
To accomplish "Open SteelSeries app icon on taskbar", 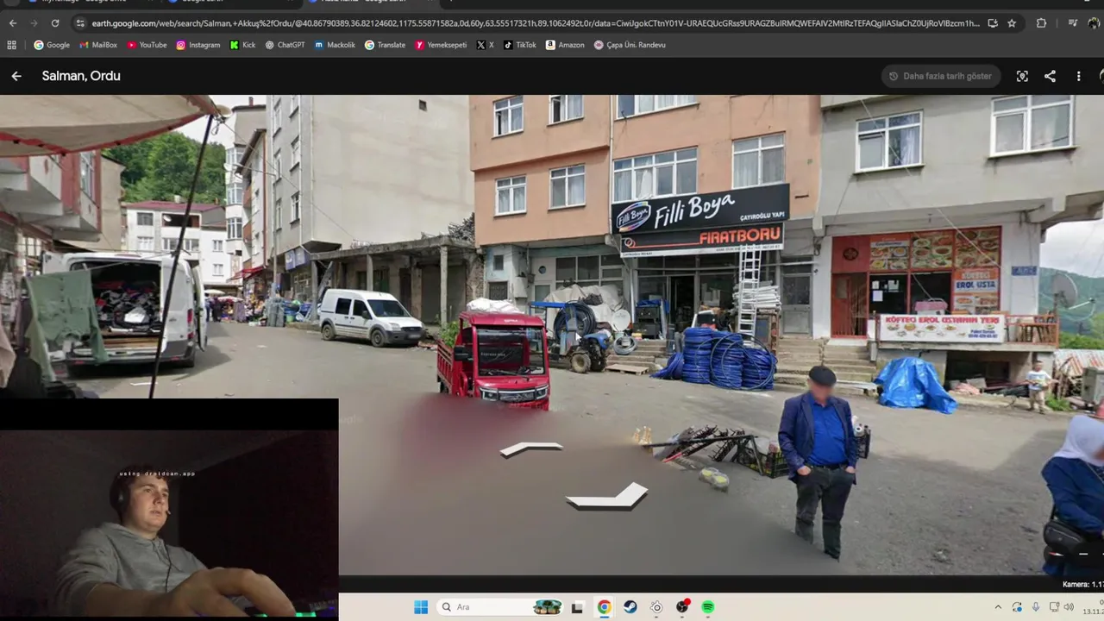I will (656, 607).
